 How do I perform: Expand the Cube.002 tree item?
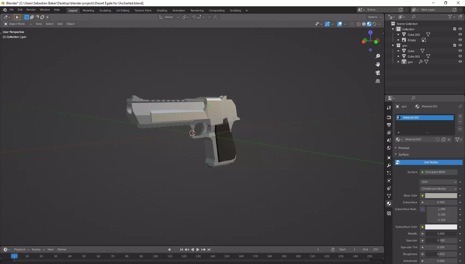click(x=398, y=35)
